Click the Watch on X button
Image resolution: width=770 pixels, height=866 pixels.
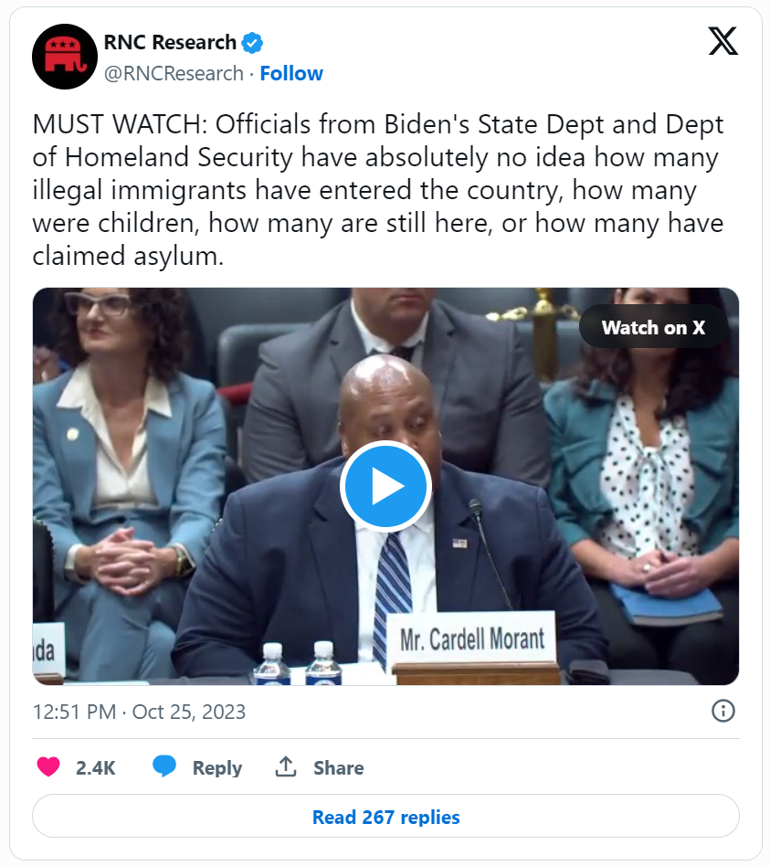653,328
